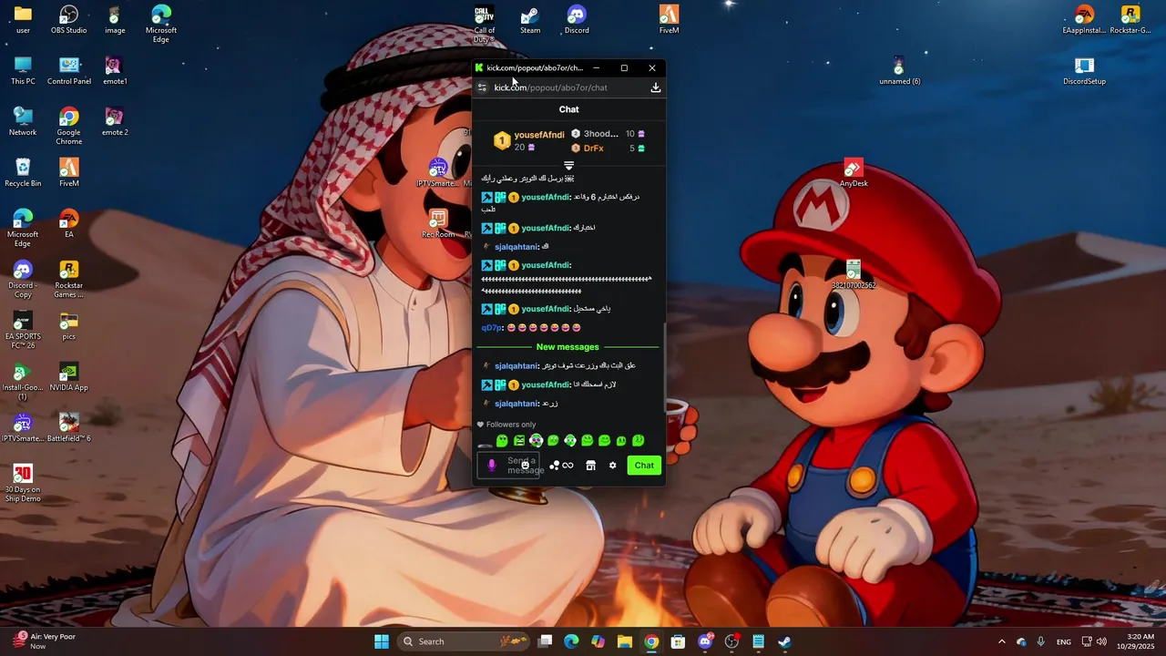1166x656 pixels.
Task: Open the Rec Room desktop shortcut
Action: 438,224
